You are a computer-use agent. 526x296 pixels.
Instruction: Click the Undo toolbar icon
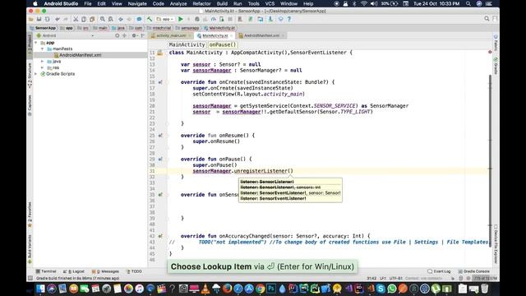58,19
